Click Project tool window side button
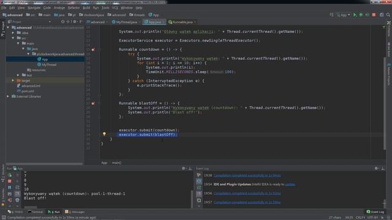The height and width of the screenshot is (220, 392). click(2, 29)
